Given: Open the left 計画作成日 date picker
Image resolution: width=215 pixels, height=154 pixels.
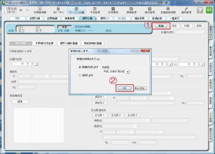Looking at the screenshot, I should (36, 64).
